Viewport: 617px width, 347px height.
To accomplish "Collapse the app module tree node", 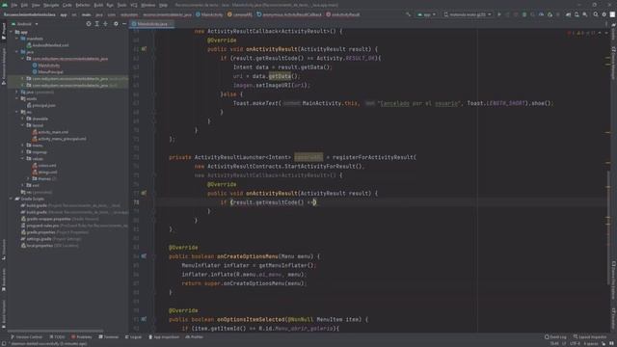I will 11,32.
